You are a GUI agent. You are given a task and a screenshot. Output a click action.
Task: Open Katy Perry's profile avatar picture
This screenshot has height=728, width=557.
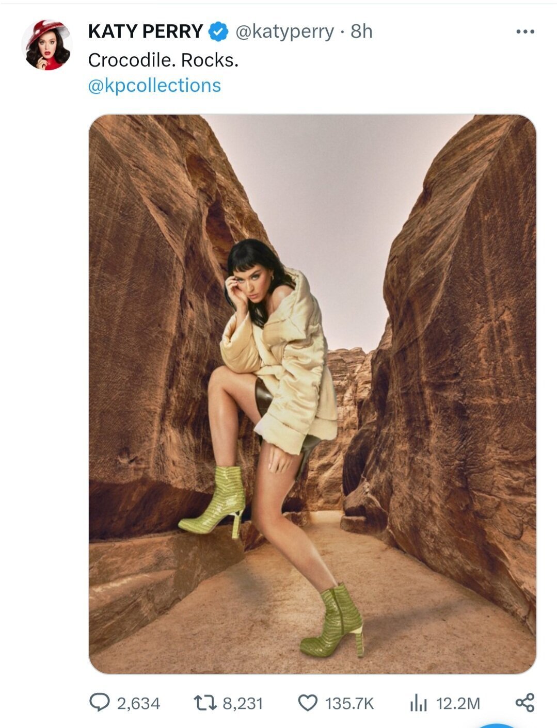coord(46,45)
